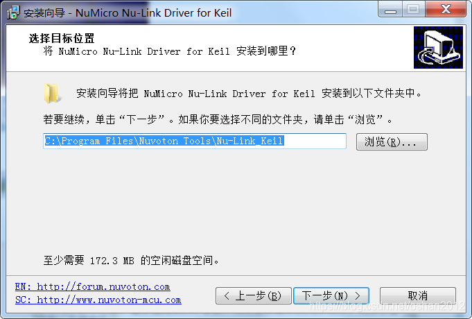Minimize the setup wizard window
The width and height of the screenshot is (472, 319).
[391, 10]
